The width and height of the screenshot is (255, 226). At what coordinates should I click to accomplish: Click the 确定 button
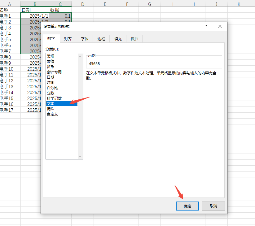tap(187, 206)
